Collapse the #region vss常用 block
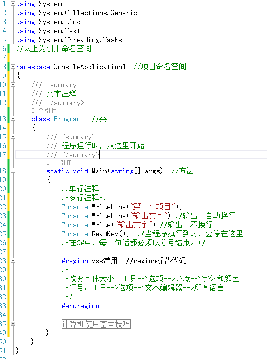 (13, 260)
